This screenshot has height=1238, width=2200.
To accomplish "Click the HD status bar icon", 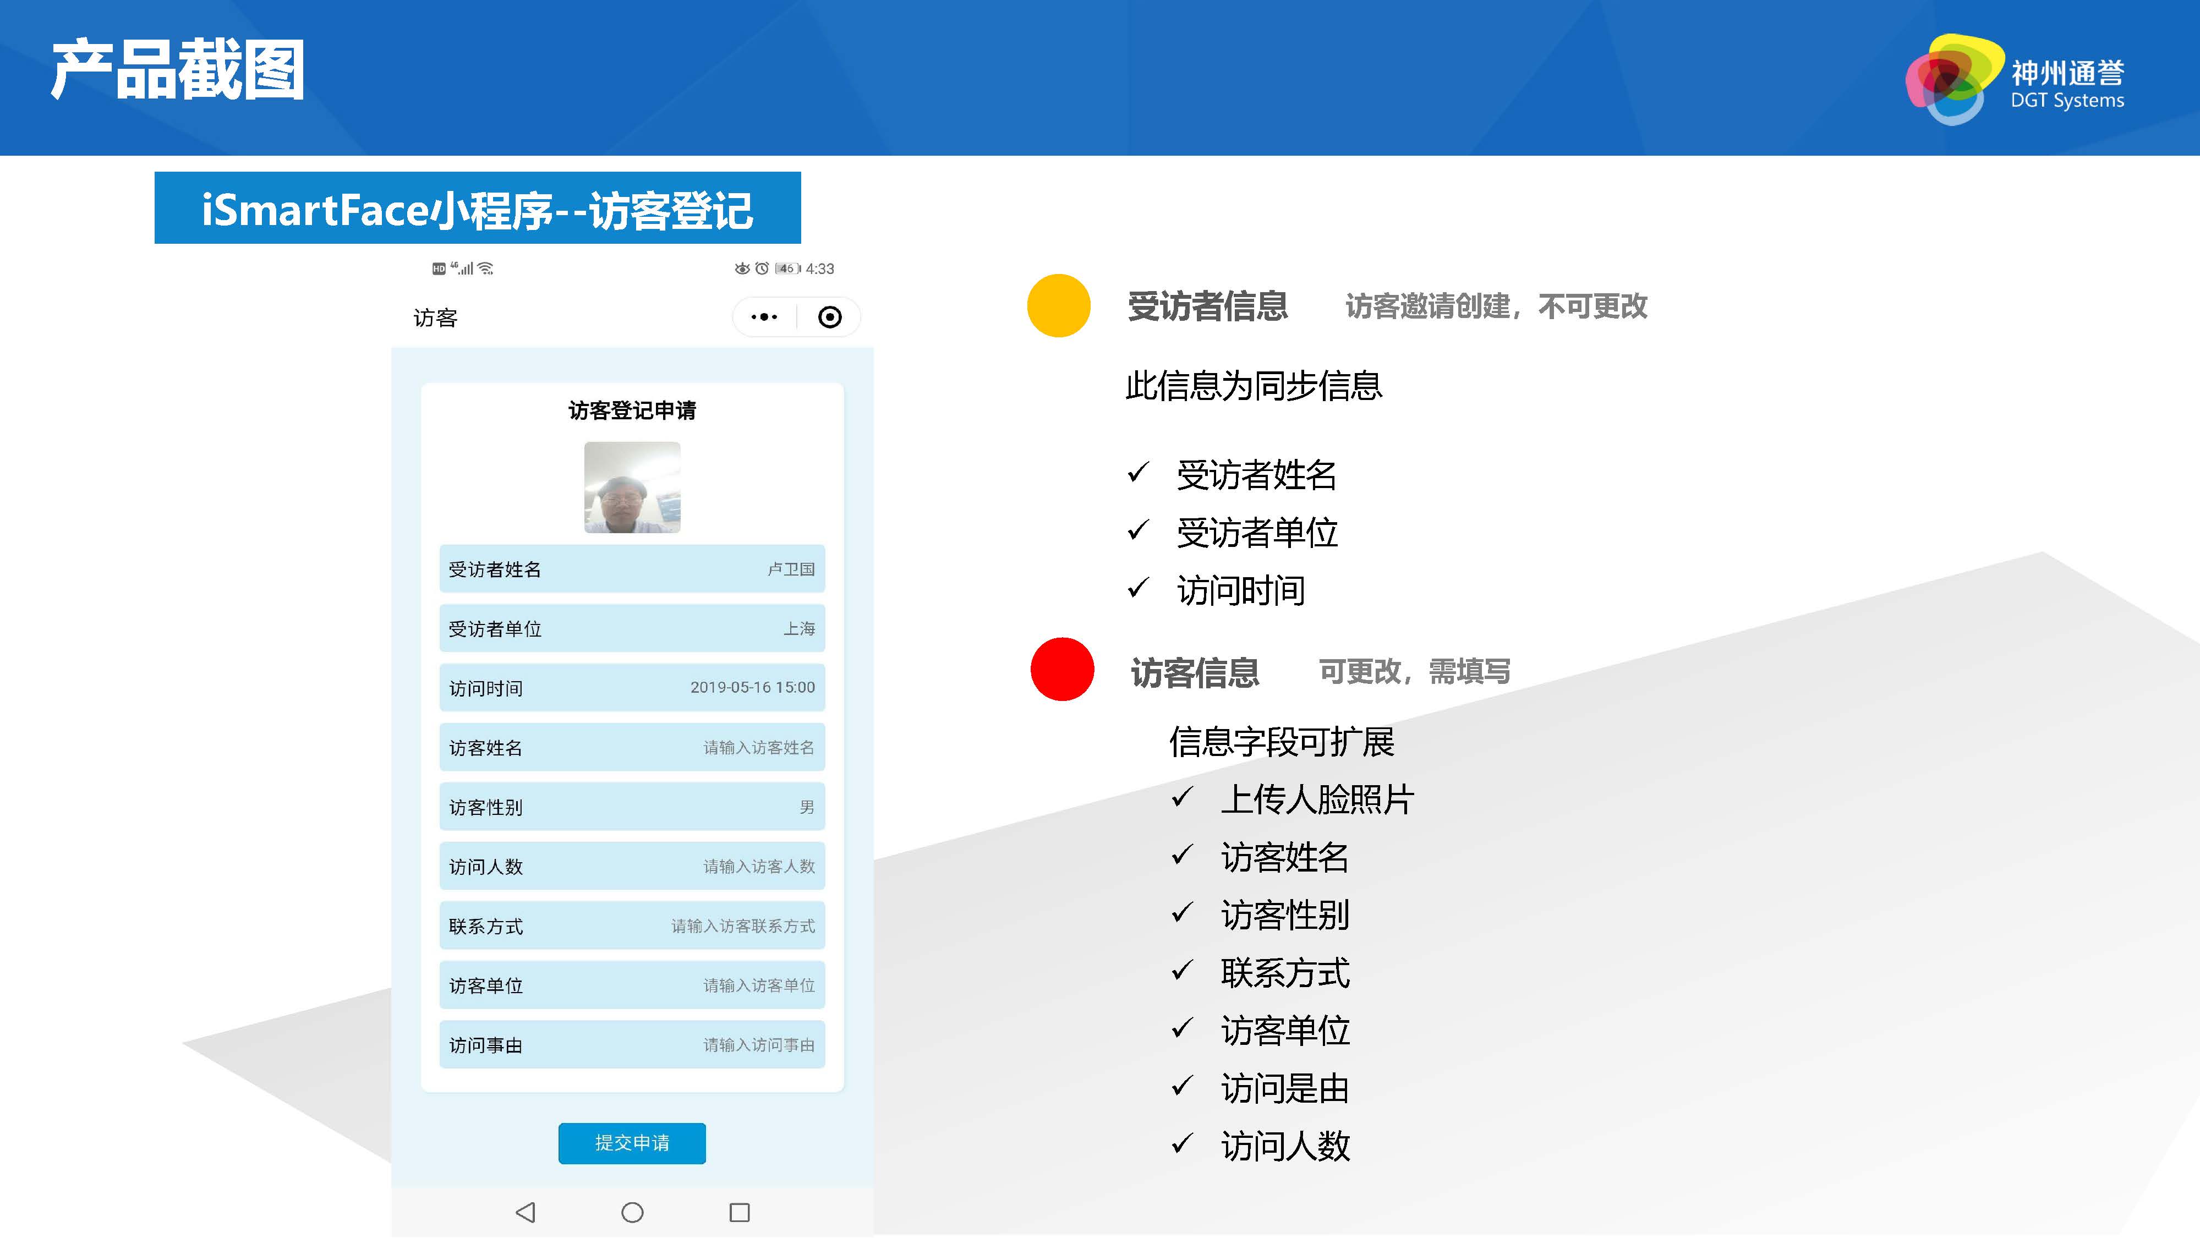I will coord(439,268).
